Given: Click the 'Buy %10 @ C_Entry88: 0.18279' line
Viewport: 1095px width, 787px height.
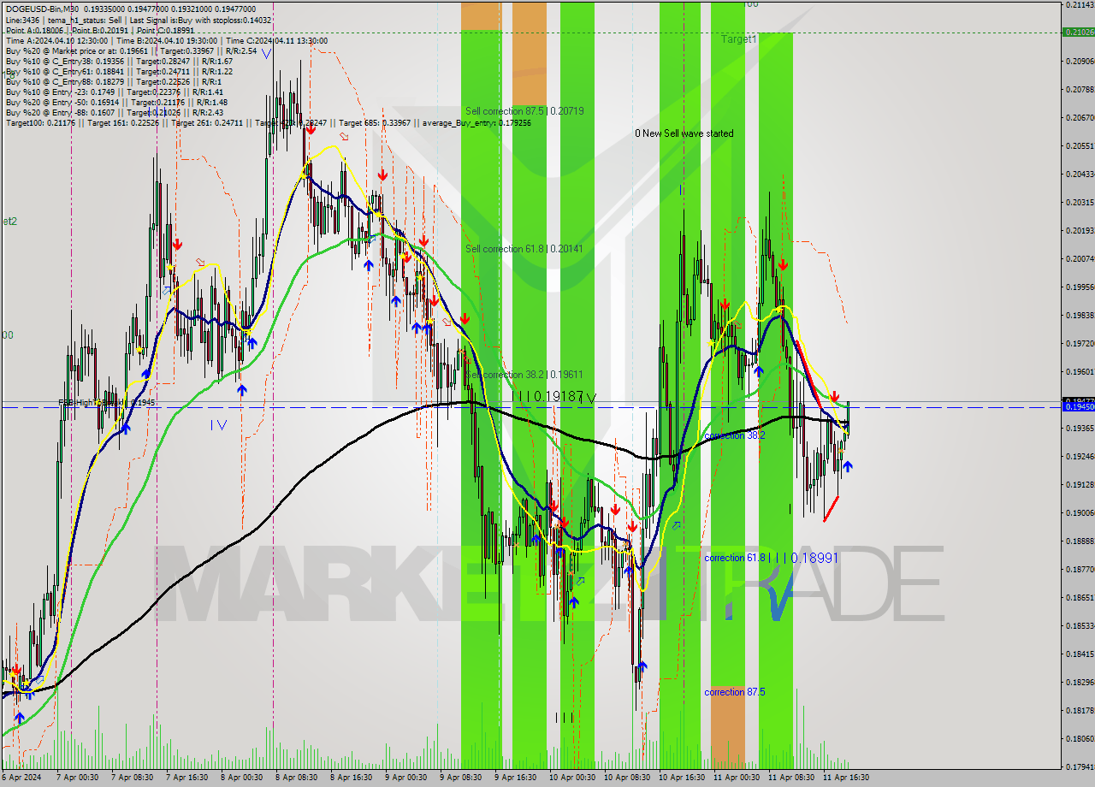Looking at the screenshot, I should [x=114, y=81].
